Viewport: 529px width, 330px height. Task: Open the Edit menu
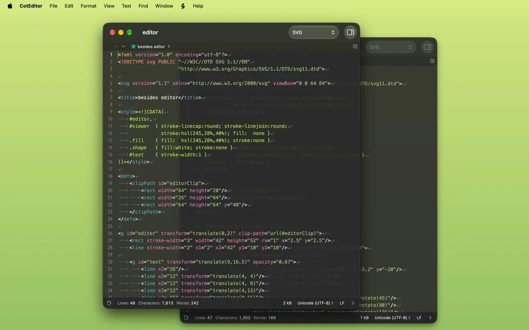(69, 6)
